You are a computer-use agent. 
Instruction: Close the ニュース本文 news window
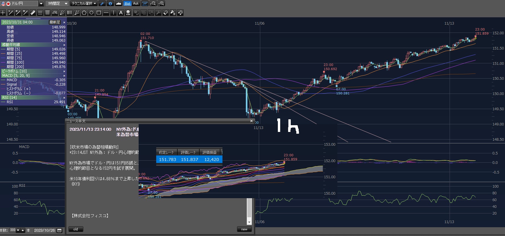click(x=251, y=121)
